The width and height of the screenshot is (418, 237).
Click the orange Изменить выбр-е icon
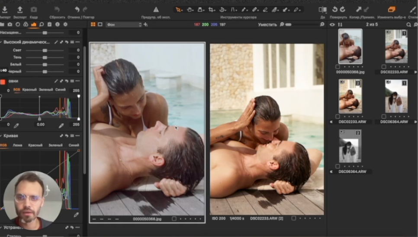392,9
